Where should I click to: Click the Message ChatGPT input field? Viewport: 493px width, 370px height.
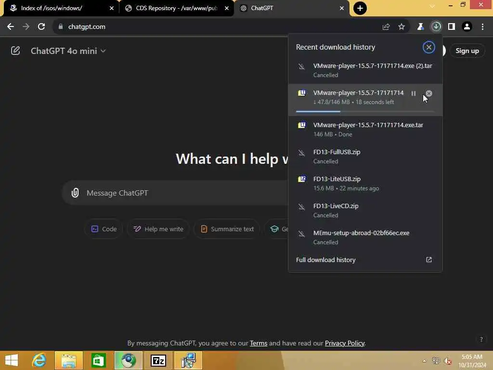pos(185,193)
